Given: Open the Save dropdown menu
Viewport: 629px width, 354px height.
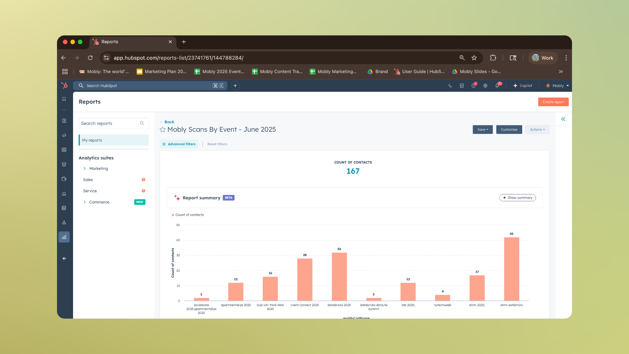Looking at the screenshot, I should pos(483,129).
